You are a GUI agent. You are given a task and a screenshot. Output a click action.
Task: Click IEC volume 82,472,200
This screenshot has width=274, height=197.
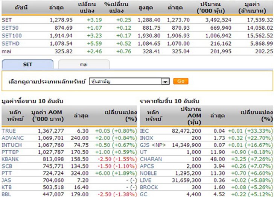(186, 131)
